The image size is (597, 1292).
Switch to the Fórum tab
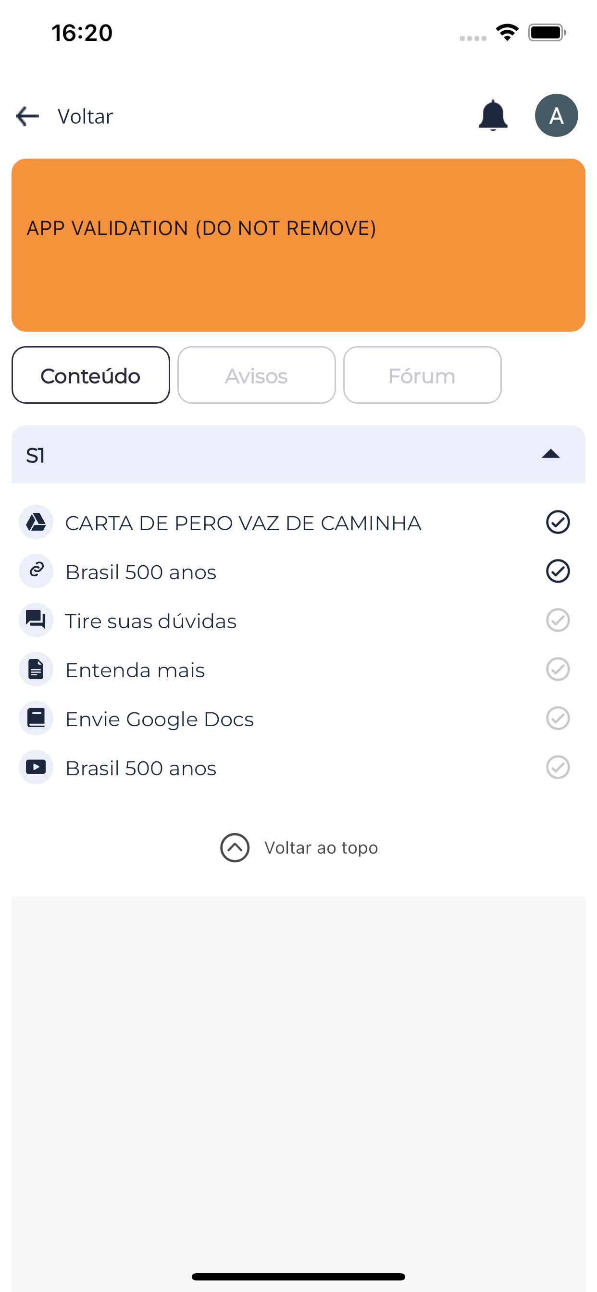click(422, 375)
